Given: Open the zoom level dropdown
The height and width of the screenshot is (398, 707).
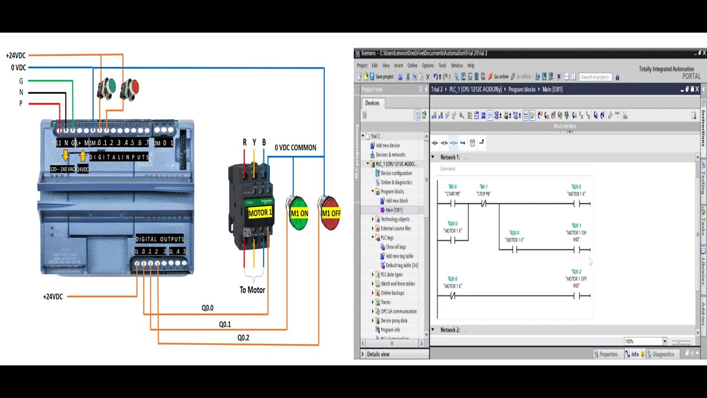Looking at the screenshot, I should coord(664,342).
